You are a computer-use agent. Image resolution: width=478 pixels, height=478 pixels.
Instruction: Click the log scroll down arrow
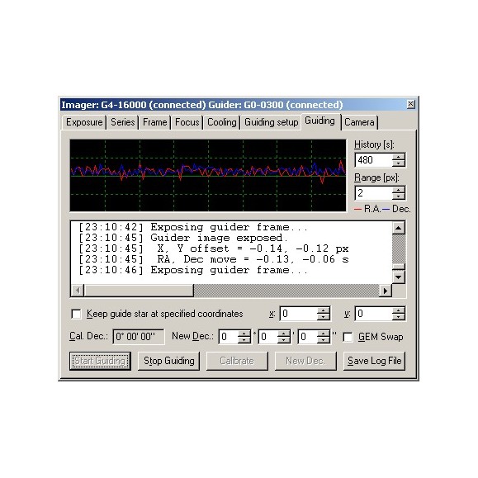399,277
